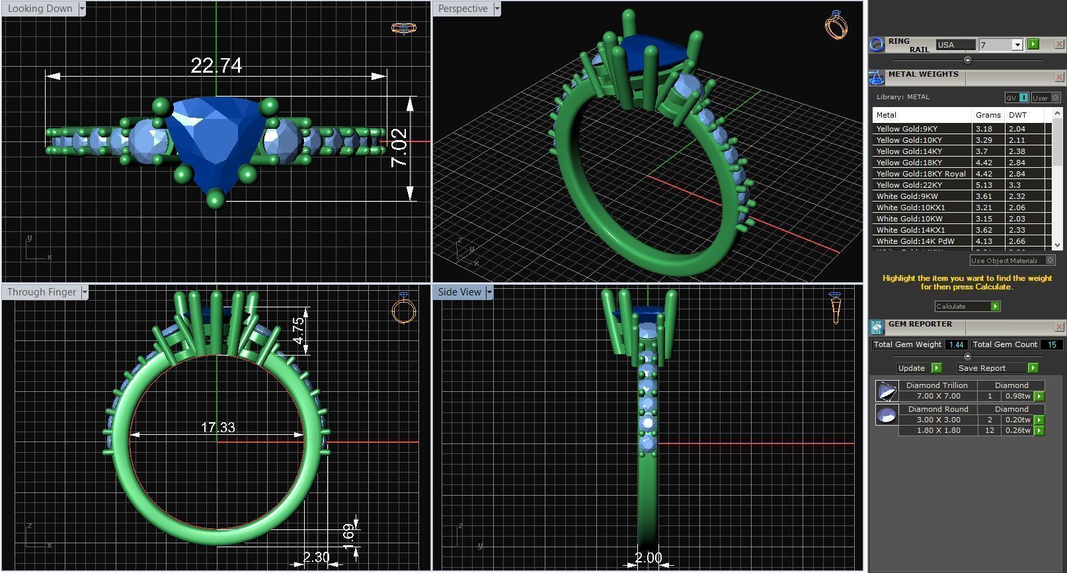Screen dimensions: 1067x573
Task: Close the Ring Rail panel
Action: point(1058,44)
